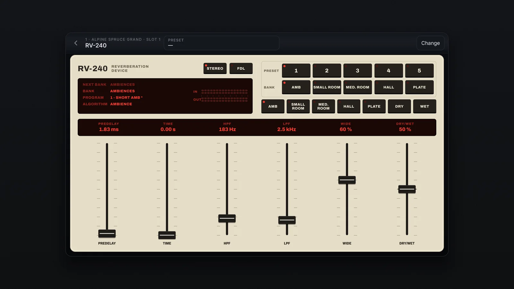Select the HALL bank in the Bank row
514x289 pixels.
click(388, 87)
